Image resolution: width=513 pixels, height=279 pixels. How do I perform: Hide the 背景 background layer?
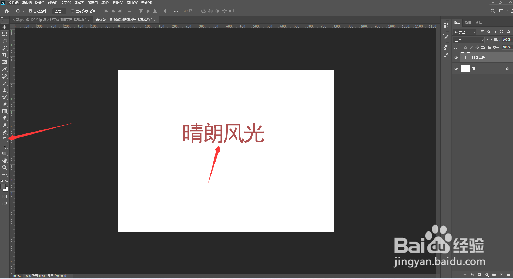pyautogui.click(x=456, y=69)
